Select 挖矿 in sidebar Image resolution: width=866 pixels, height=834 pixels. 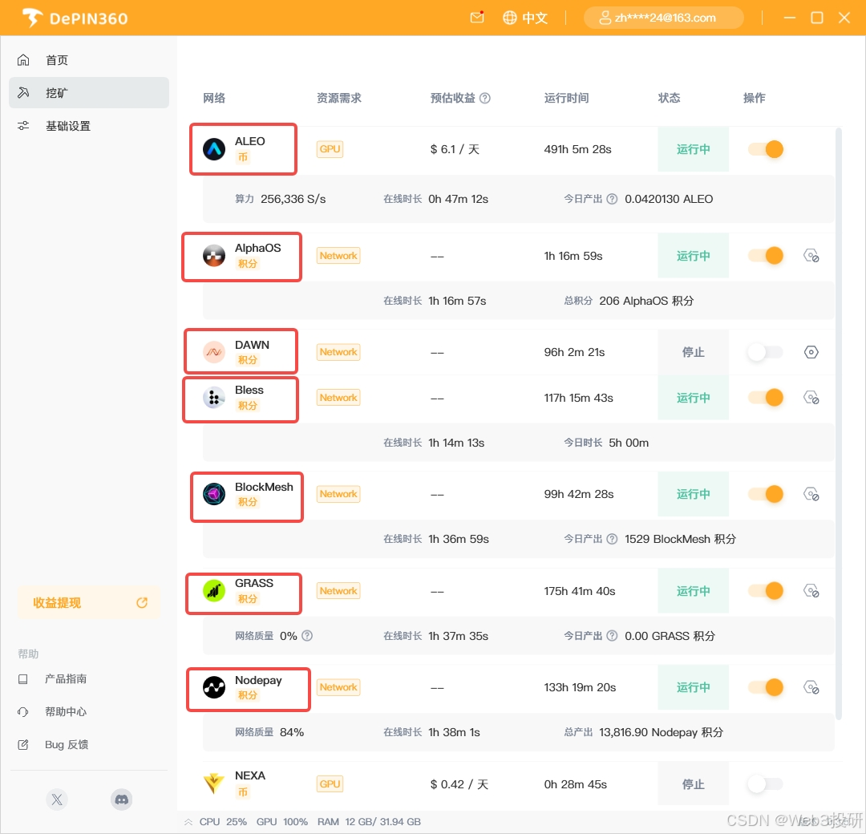click(x=89, y=93)
